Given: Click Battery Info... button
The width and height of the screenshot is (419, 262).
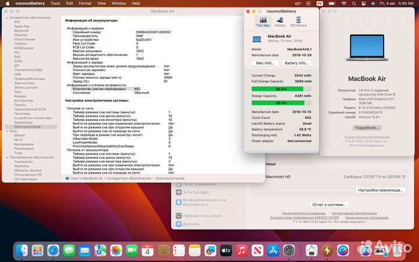Looking at the screenshot, I should (x=296, y=63).
